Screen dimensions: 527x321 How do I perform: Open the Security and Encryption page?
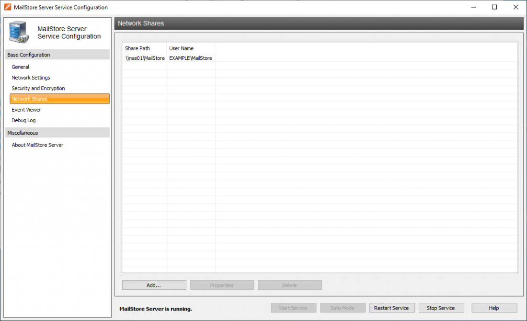click(x=38, y=88)
